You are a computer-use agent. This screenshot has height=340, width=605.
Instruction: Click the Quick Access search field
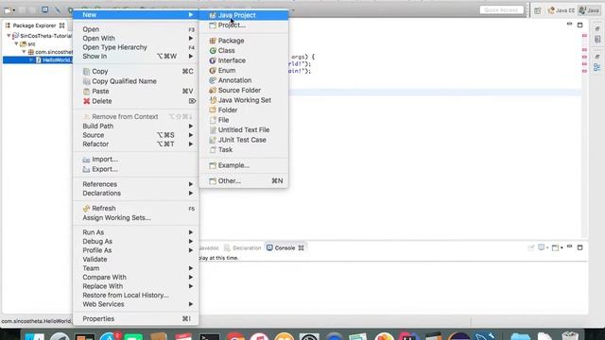tap(502, 10)
